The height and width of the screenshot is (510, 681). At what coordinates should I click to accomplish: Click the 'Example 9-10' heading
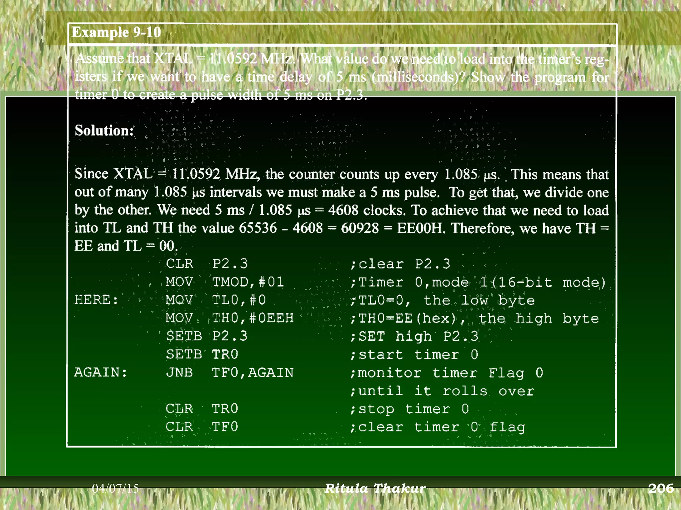[x=116, y=33]
